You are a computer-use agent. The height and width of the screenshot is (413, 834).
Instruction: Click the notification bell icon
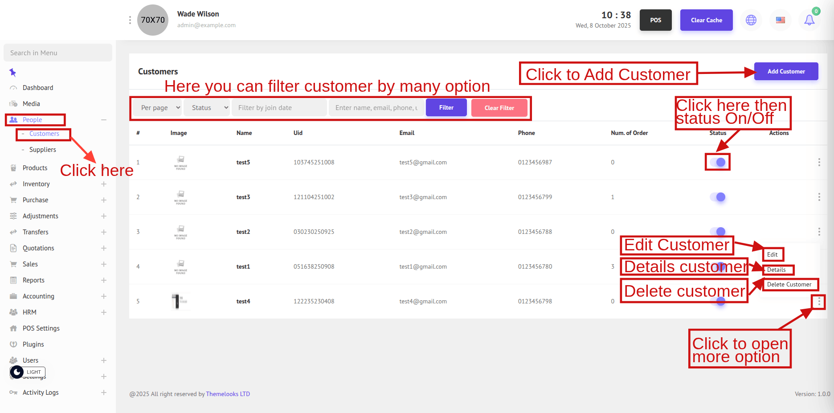tap(809, 20)
